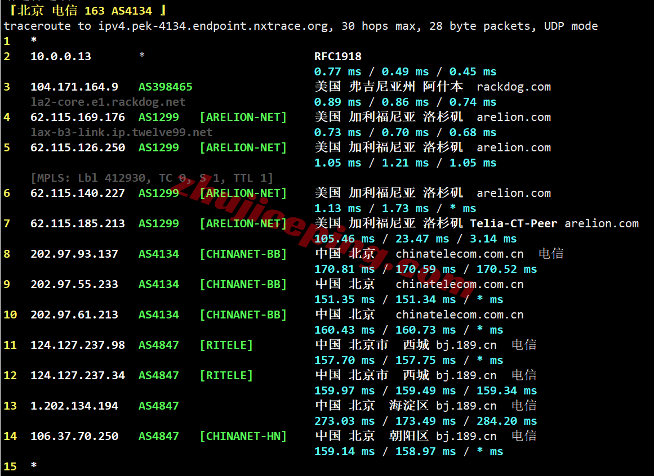Image resolution: width=654 pixels, height=476 pixels.
Task: Select IP 1.202.134.194 at hop 13
Action: coord(74,406)
